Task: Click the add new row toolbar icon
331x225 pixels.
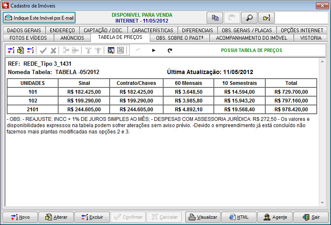Action: (x=11, y=50)
